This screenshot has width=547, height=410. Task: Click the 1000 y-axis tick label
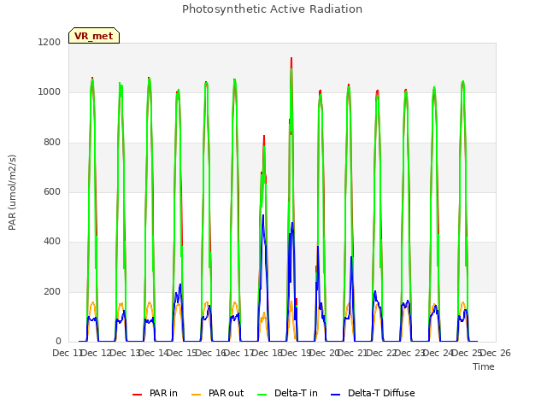[x=50, y=92]
